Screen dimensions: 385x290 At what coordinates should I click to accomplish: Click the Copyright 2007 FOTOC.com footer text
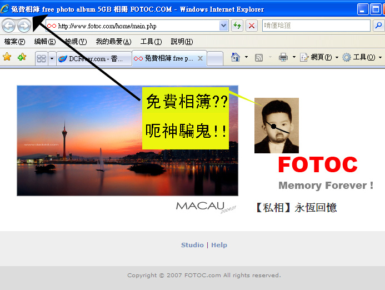coord(204,275)
